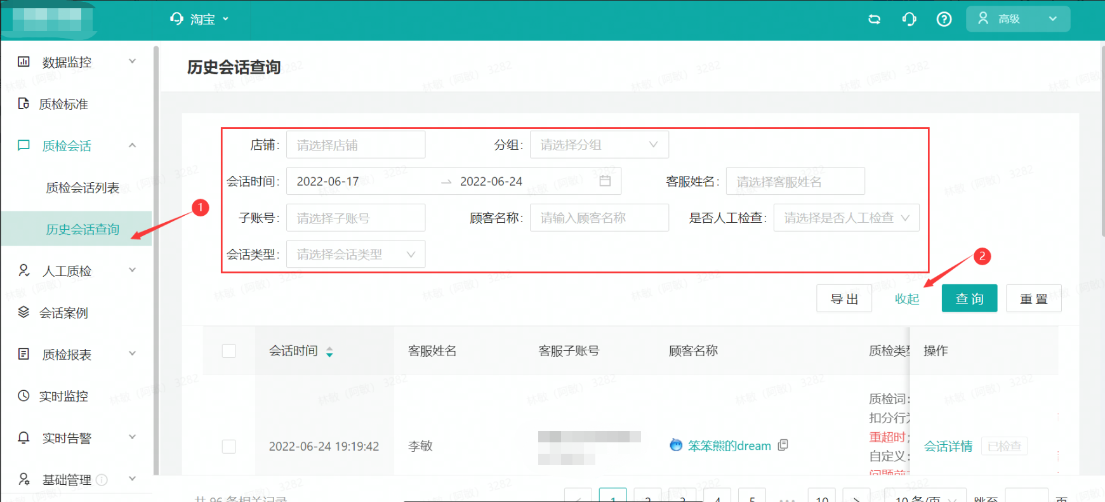Click the 子账号 select field
Screen dimensions: 1105x502
355,218
